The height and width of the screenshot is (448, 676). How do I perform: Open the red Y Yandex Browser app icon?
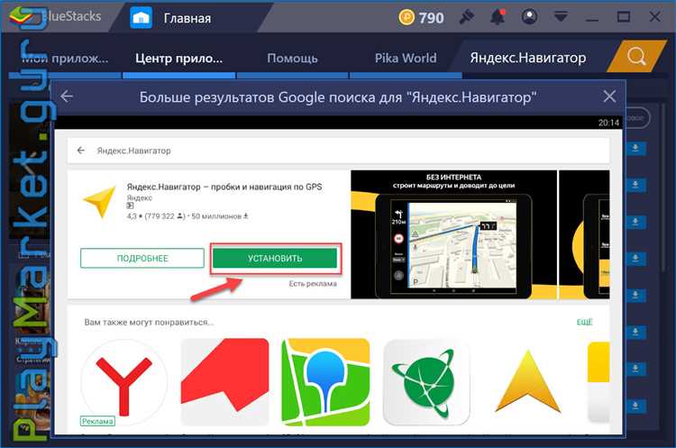(x=124, y=381)
